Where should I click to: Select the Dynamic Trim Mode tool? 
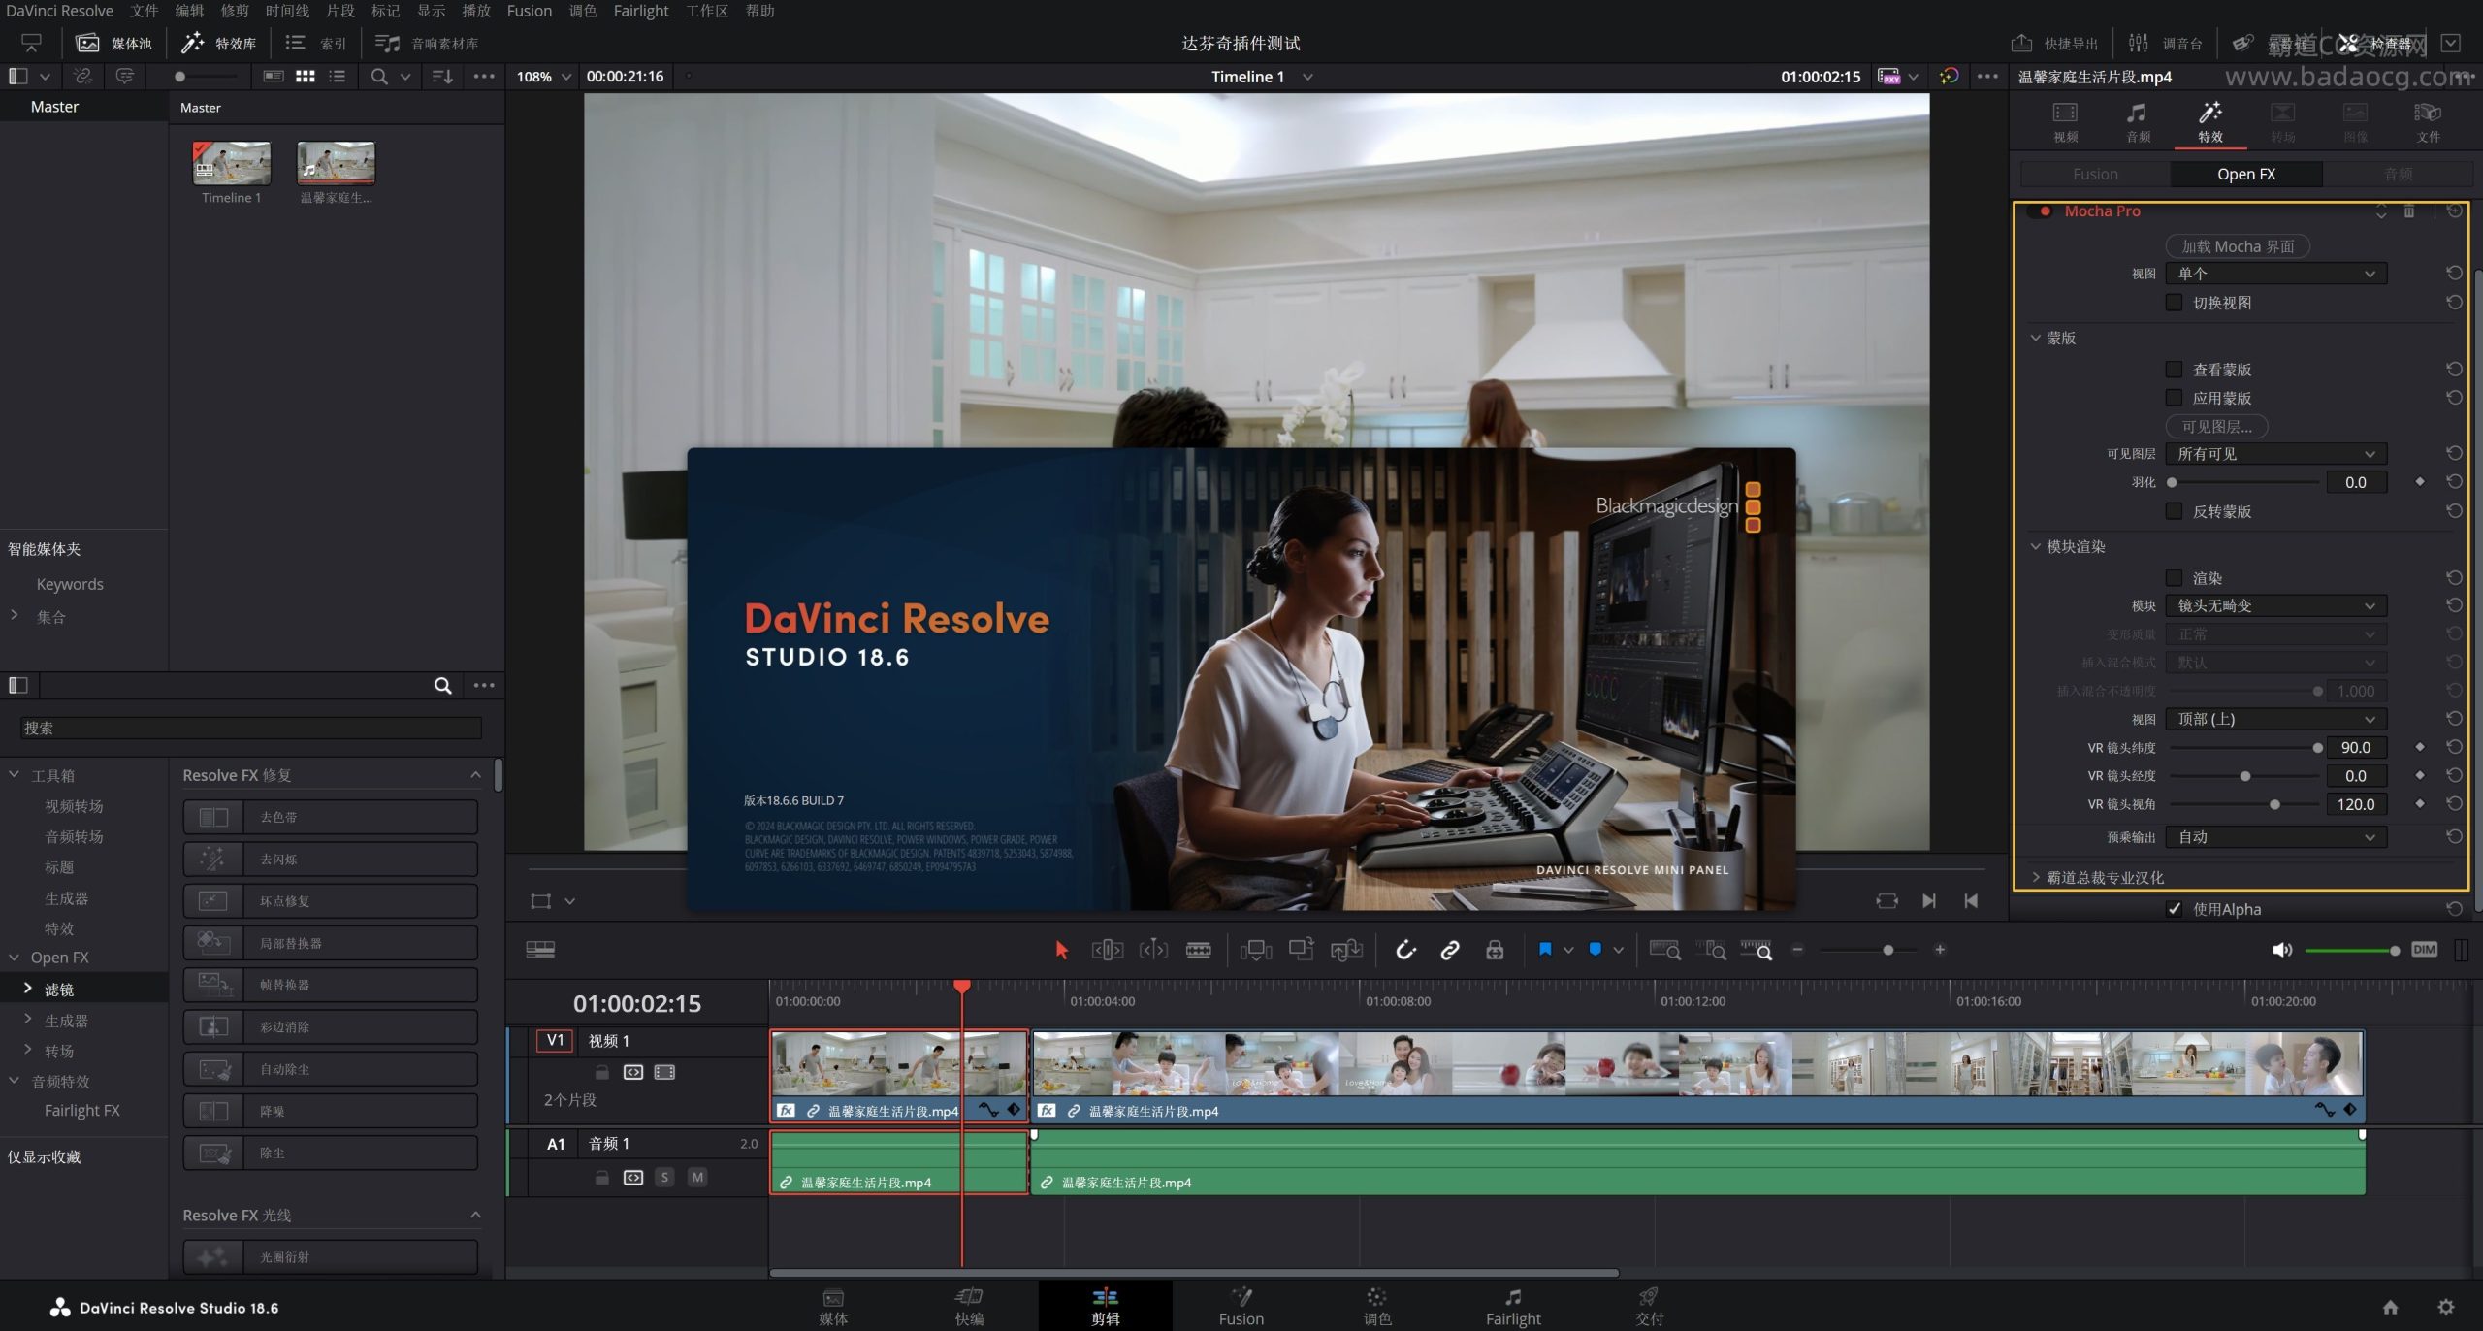pos(1152,950)
